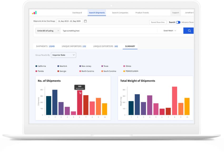The image size is (224, 153).
Task: Click the colorful bar chart logo icon
Action: coord(34,13)
